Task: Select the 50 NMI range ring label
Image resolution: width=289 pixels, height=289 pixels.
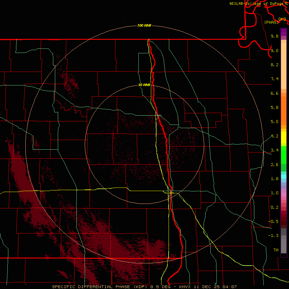Action: [x=144, y=85]
